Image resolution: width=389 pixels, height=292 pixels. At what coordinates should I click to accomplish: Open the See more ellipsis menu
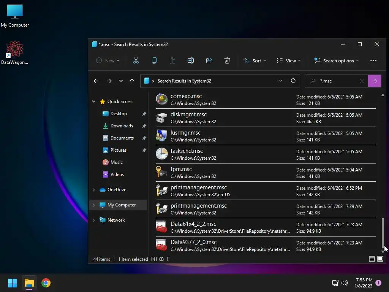pyautogui.click(x=373, y=60)
